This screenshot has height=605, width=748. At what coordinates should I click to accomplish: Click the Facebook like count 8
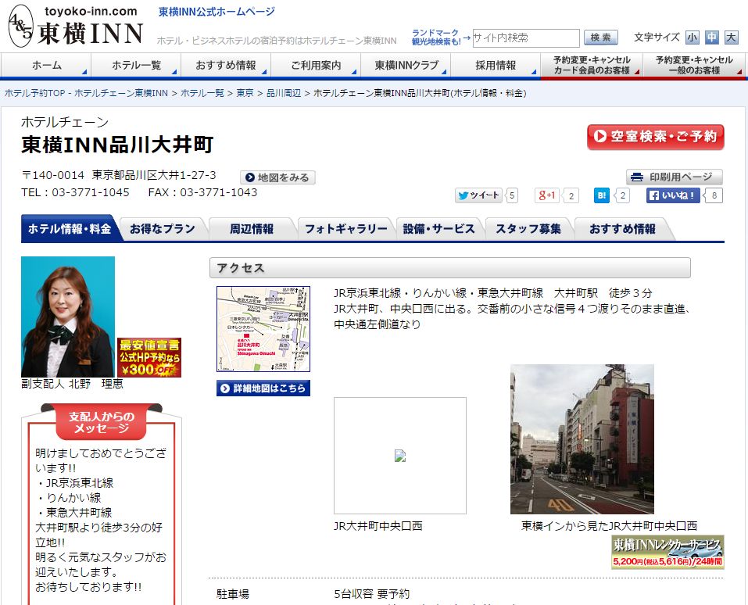pos(714,195)
